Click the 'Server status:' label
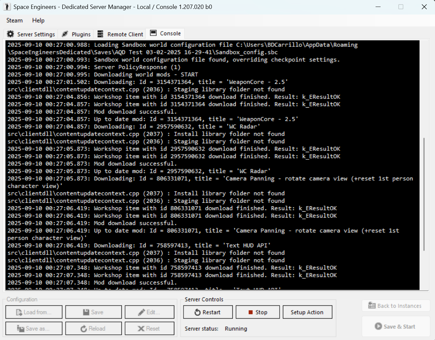 [202, 328]
